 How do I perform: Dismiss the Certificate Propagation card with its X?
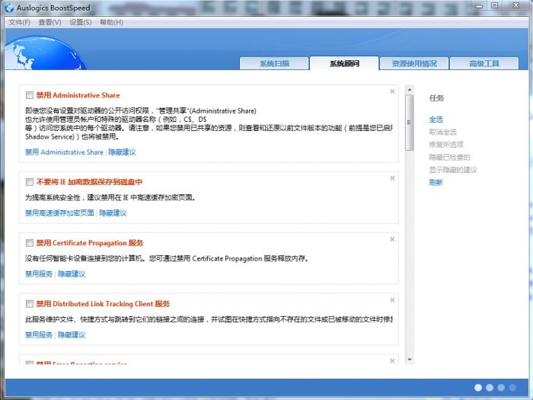392,239
